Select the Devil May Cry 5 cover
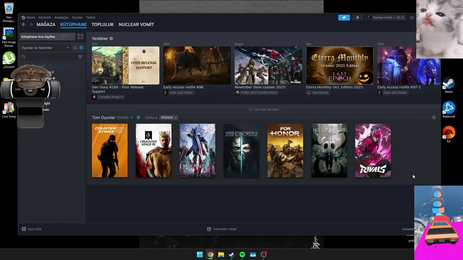 [x=197, y=151]
